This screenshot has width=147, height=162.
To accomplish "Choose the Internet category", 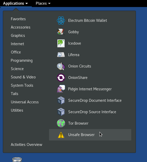I will point(18,44).
